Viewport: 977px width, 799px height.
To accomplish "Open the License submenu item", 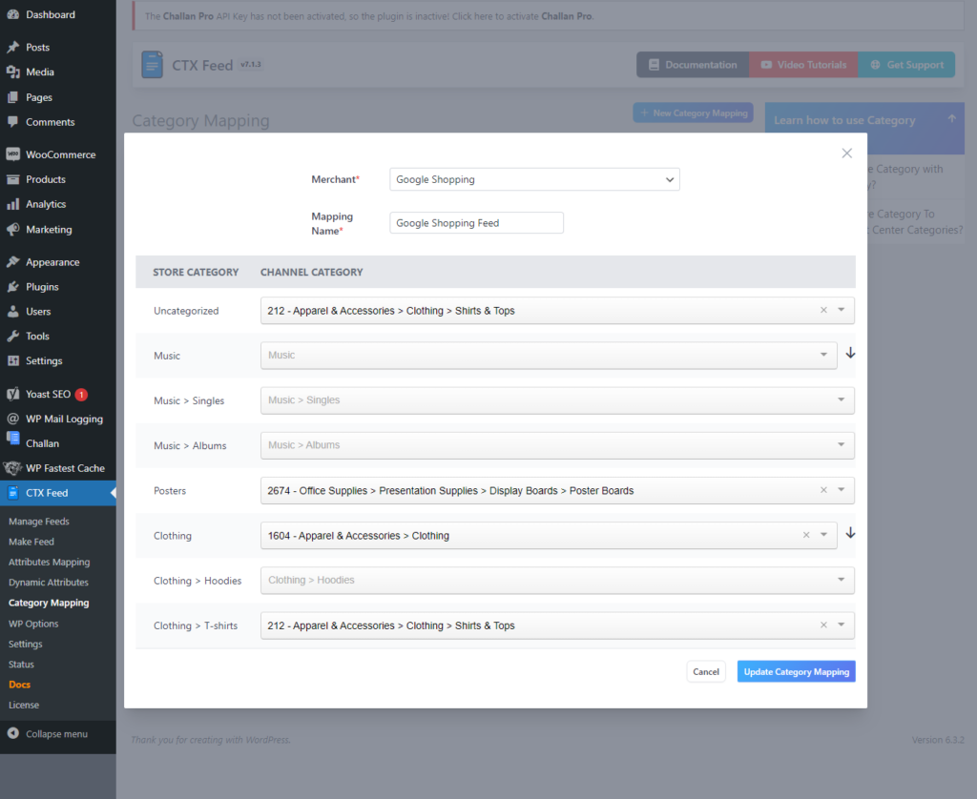I will (24, 705).
